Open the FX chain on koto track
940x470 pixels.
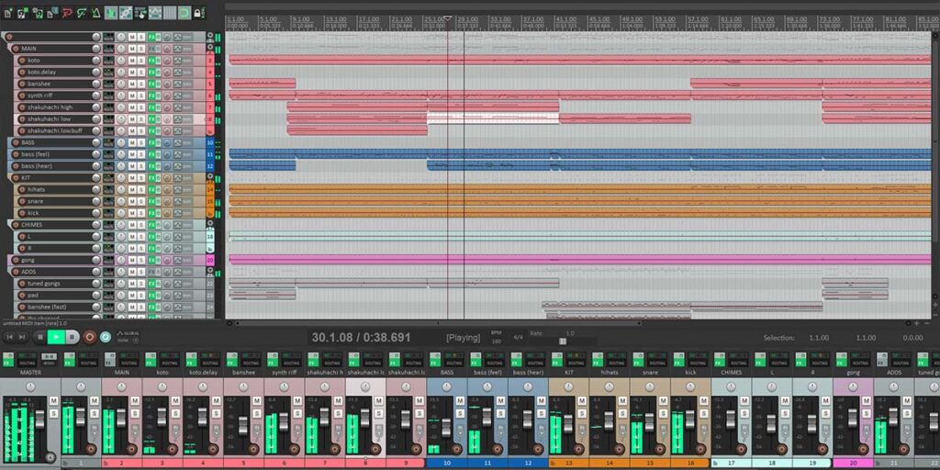tap(153, 61)
